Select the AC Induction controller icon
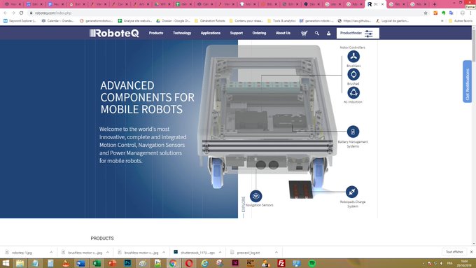This screenshot has width=476, height=268. 353,92
